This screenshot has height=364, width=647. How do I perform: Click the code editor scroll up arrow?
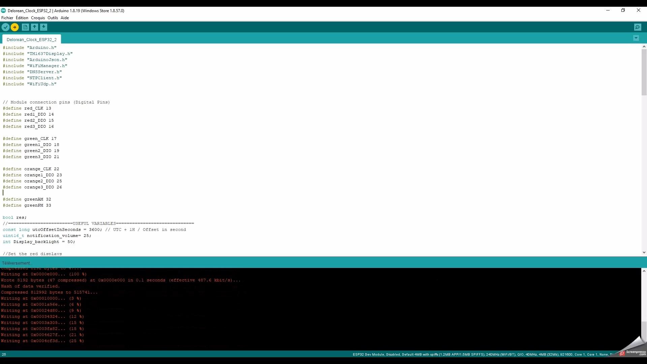click(x=644, y=47)
